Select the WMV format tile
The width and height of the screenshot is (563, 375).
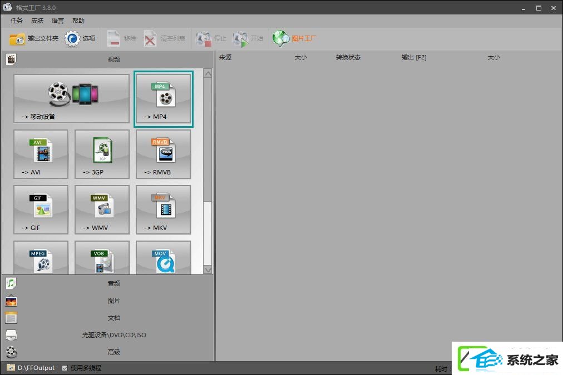pos(102,210)
